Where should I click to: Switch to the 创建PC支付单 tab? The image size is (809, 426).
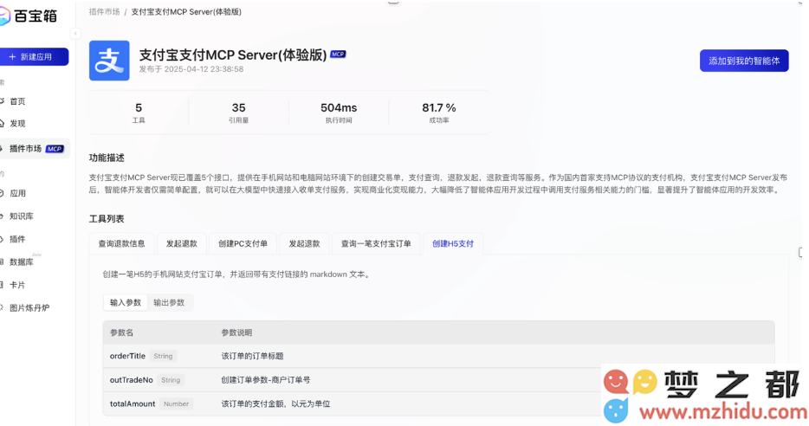point(243,243)
